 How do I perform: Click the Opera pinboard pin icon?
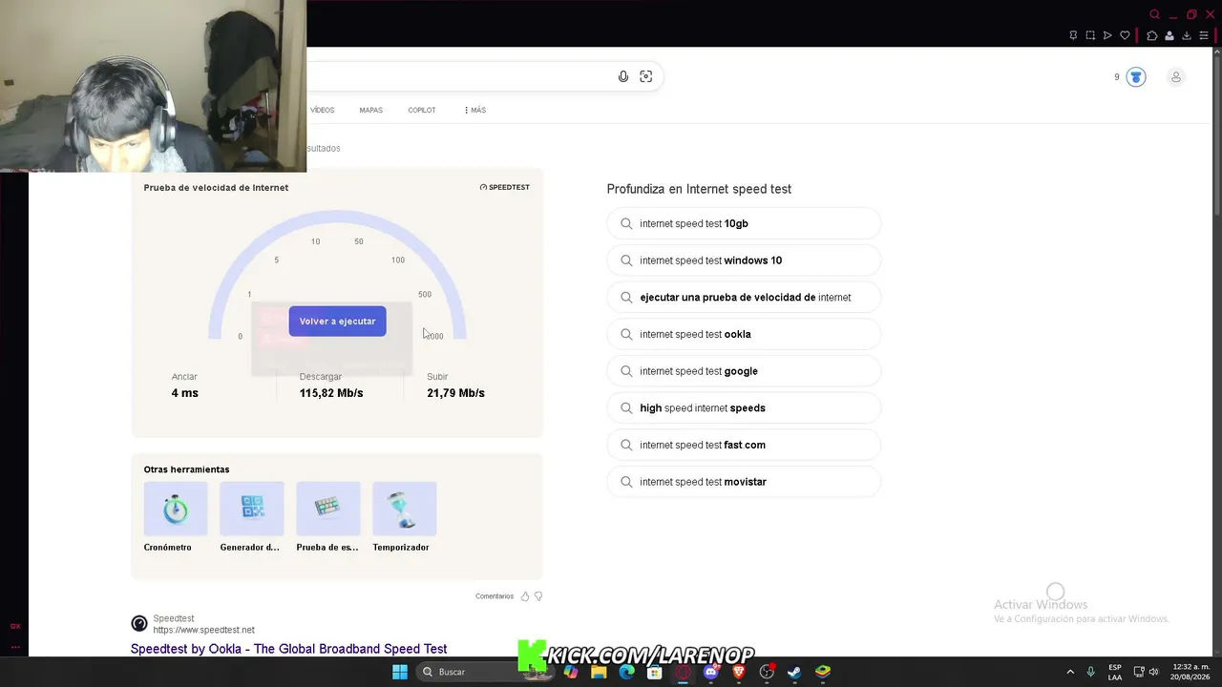(1073, 35)
